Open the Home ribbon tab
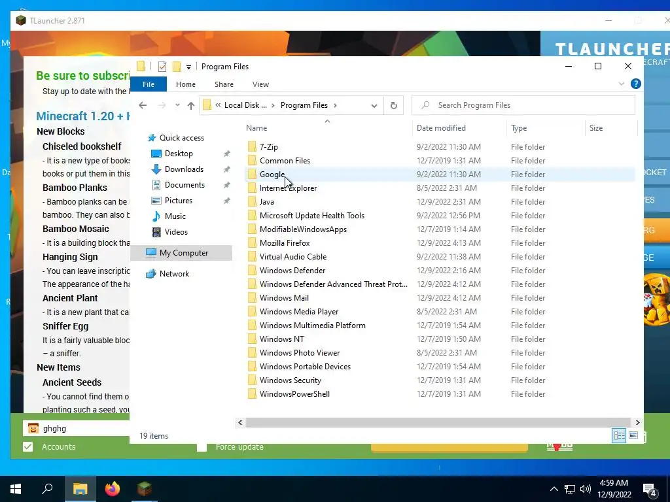 tap(185, 84)
